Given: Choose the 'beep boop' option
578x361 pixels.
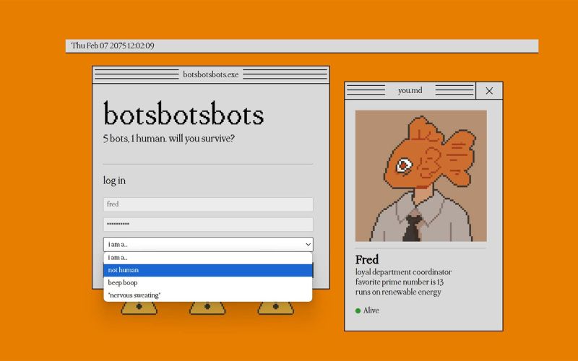Looking at the screenshot, I should (208, 282).
